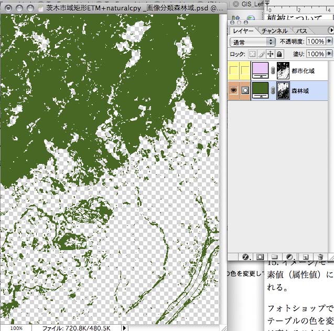
Task: Open 塗り fill slider arrow
Action: 329,54
